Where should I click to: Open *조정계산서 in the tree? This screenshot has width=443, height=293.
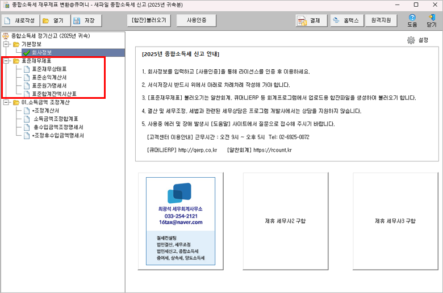[x=45, y=111]
